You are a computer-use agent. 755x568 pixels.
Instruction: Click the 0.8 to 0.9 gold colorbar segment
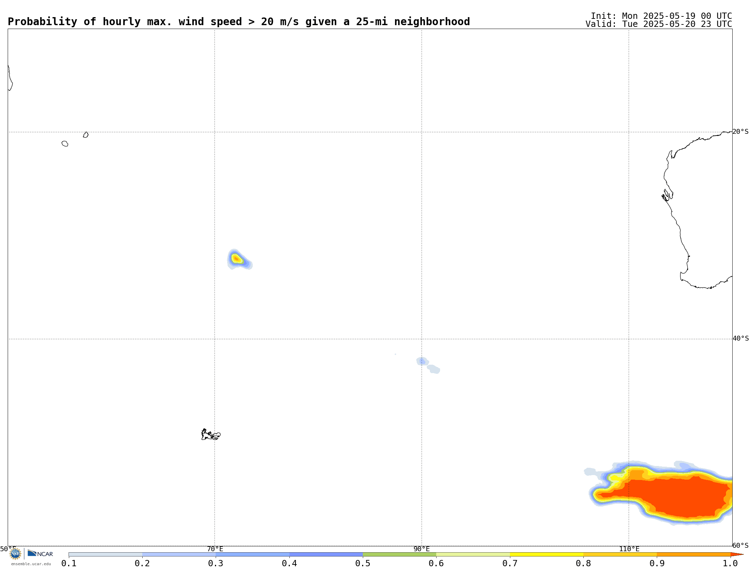[620, 554]
